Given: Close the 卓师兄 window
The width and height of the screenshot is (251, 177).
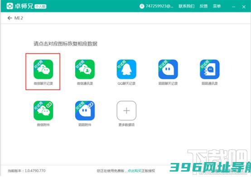Looking at the screenshot, I should pos(244,7).
